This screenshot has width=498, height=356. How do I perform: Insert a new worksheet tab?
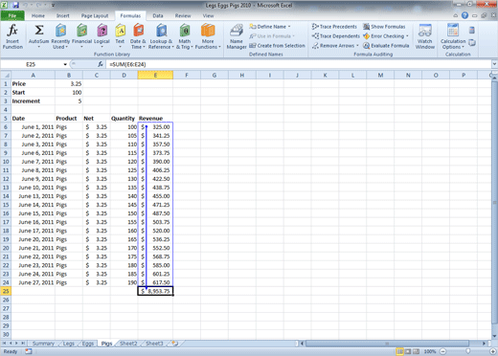point(175,344)
